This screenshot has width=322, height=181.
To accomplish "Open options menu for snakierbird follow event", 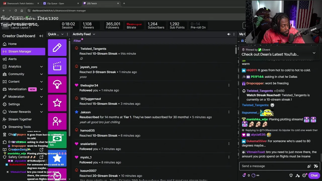I will 229,144.
